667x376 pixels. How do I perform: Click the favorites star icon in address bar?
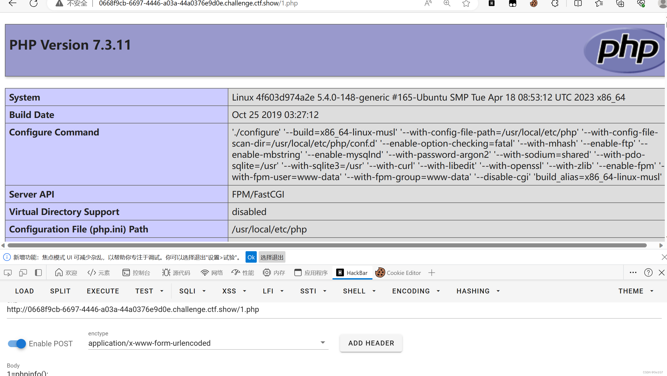click(x=466, y=3)
